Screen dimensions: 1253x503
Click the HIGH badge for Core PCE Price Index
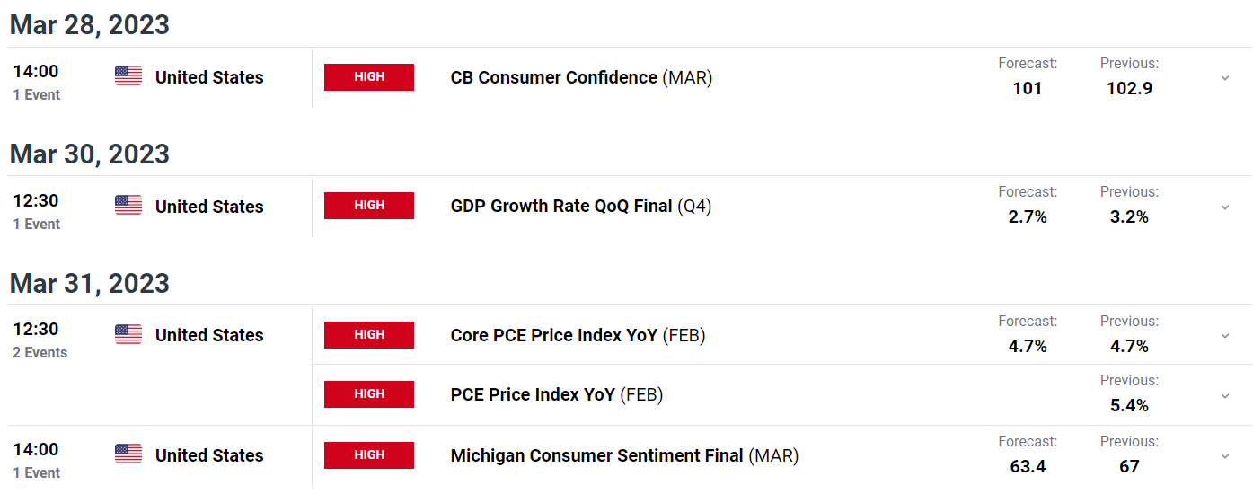369,335
